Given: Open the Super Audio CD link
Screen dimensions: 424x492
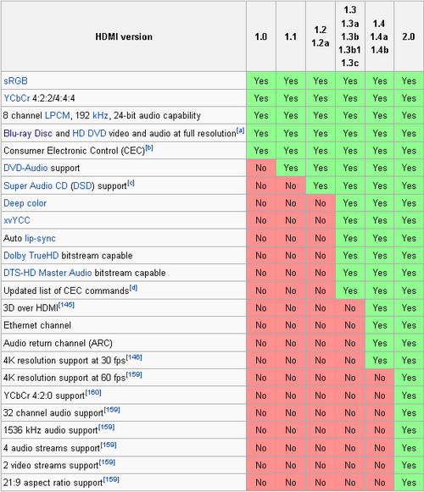Looking at the screenshot, I should coord(36,185).
